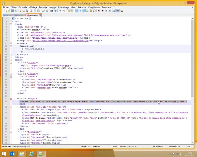The image size is (197, 157).
Task: Follow the jquery-ui.js URL on line 9
Action: (x=61, y=41)
